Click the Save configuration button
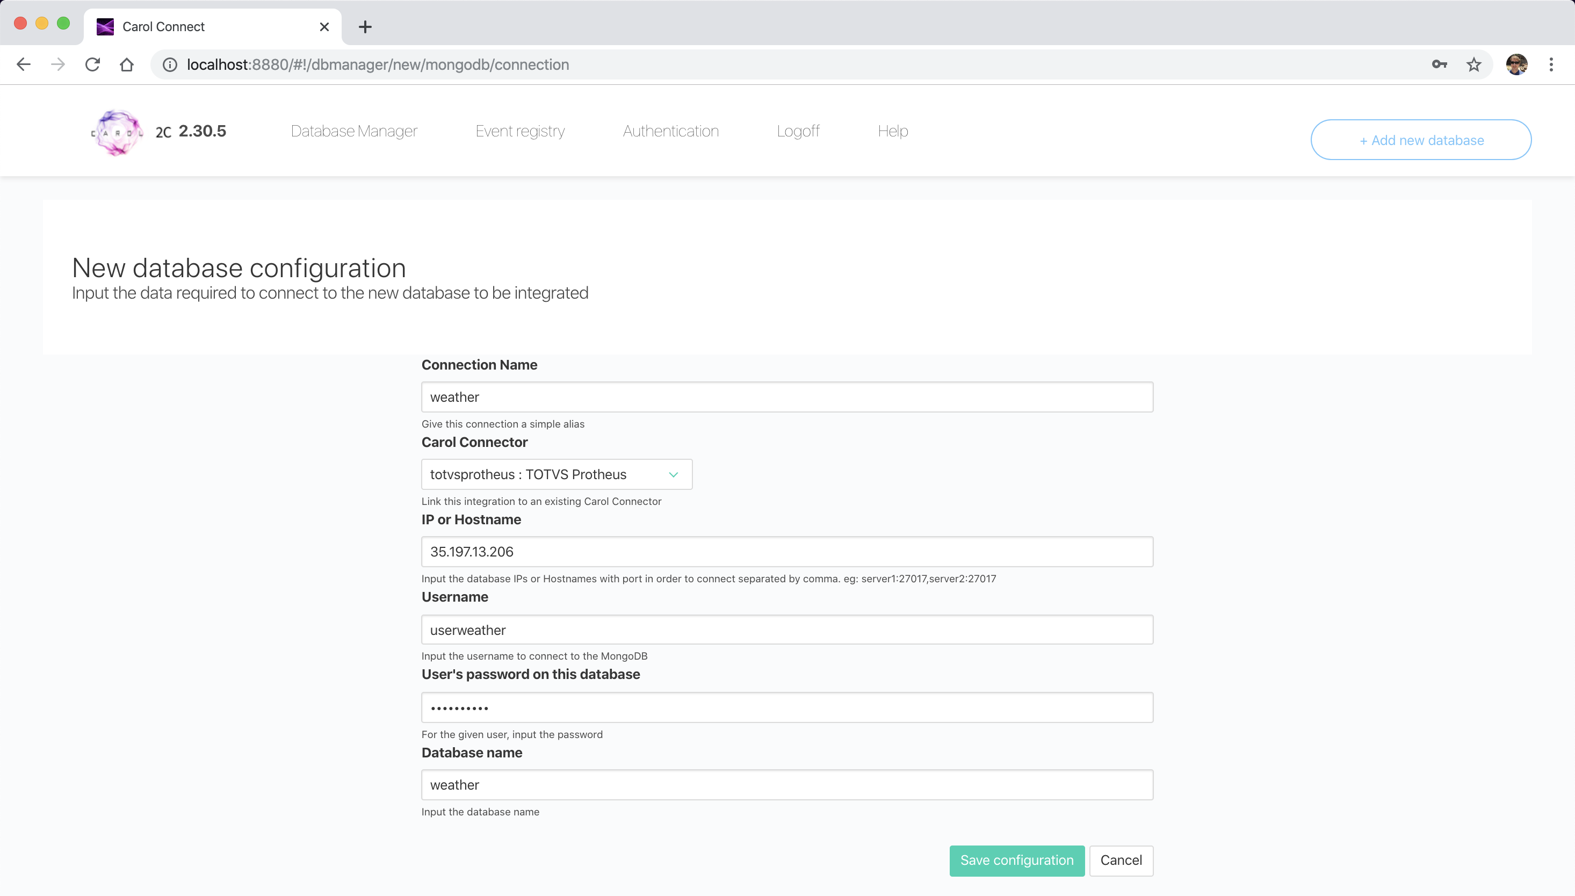 point(1017,861)
